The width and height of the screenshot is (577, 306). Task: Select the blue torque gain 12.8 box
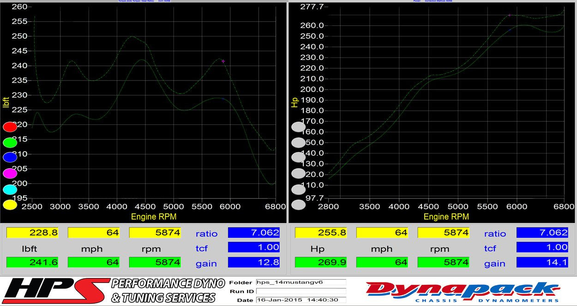coord(254,262)
